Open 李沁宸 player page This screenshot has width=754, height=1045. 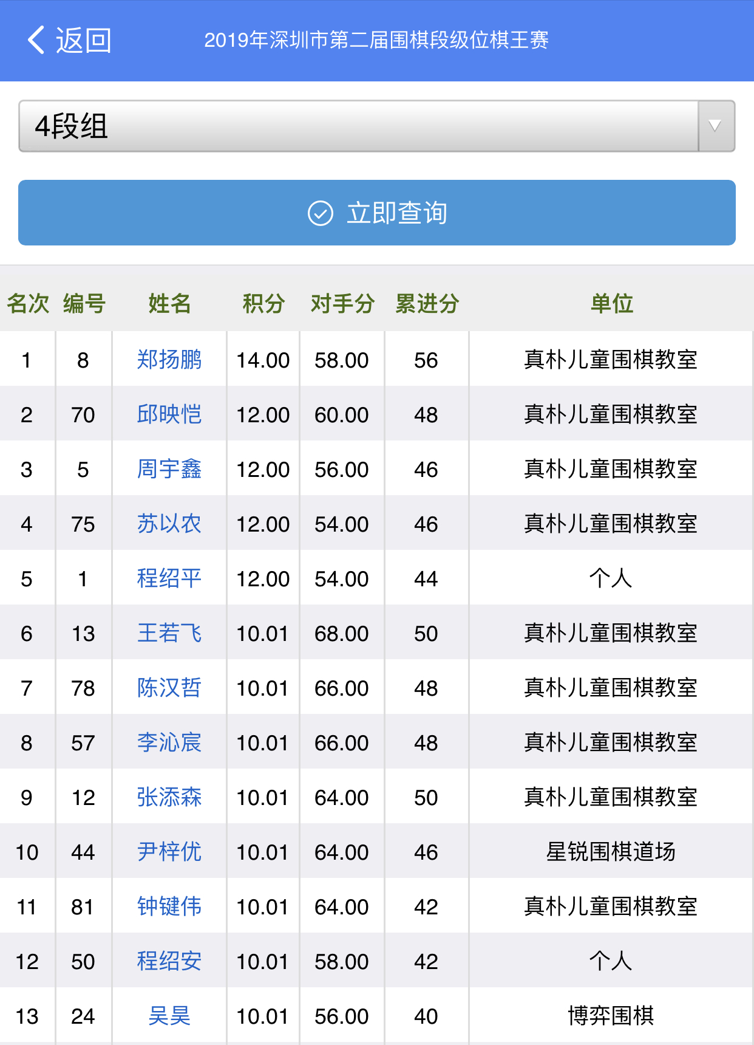click(x=169, y=743)
